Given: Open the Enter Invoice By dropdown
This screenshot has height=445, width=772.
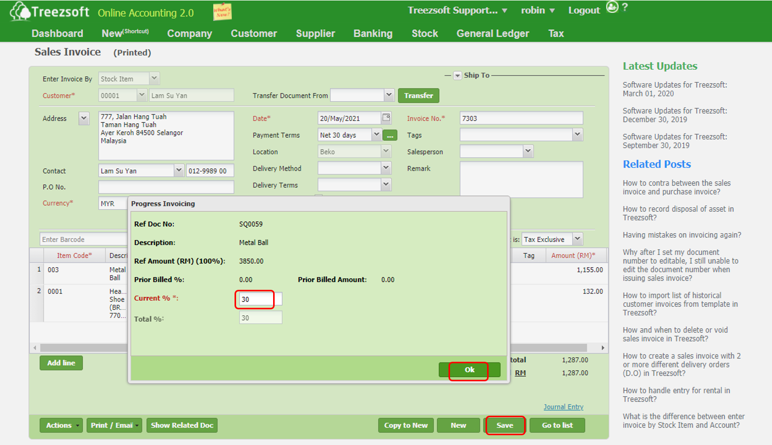Looking at the screenshot, I should point(154,79).
